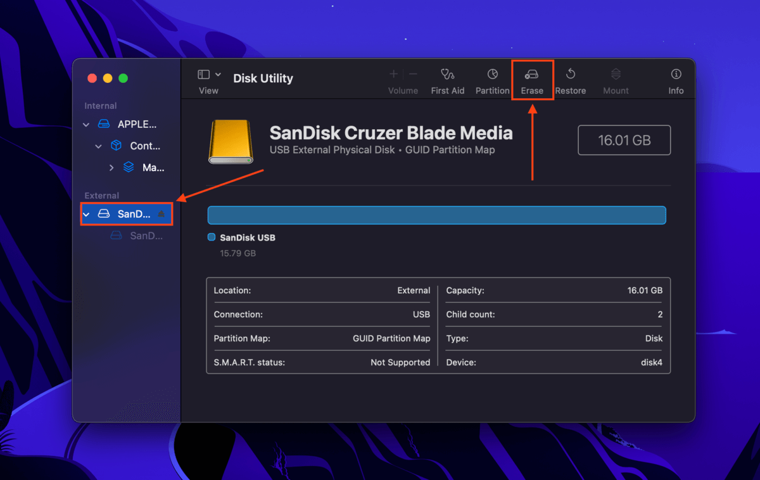Click the External sidebar section header
760x480 pixels.
tap(102, 196)
